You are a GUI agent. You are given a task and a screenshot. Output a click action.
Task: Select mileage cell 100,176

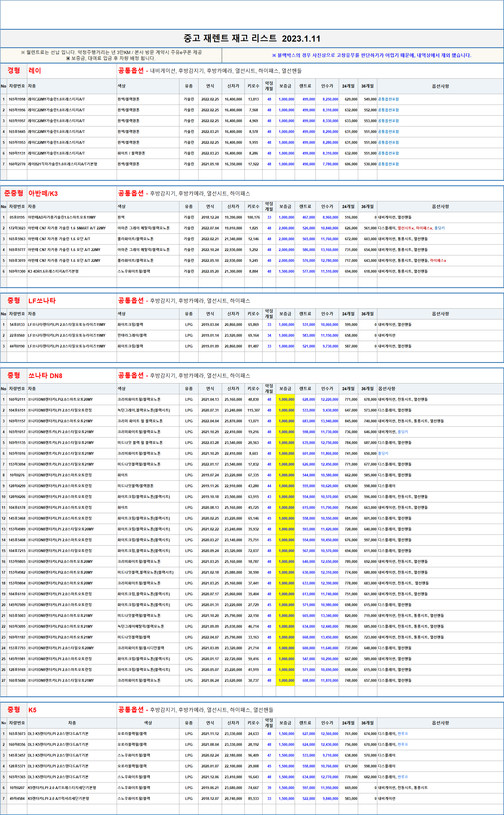(253, 218)
